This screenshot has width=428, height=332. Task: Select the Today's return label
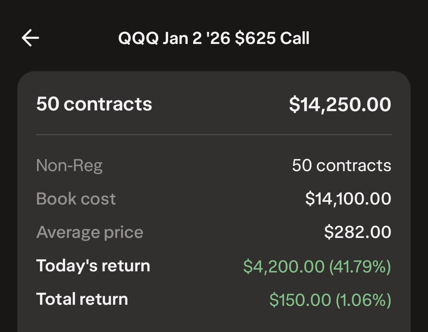(x=93, y=266)
